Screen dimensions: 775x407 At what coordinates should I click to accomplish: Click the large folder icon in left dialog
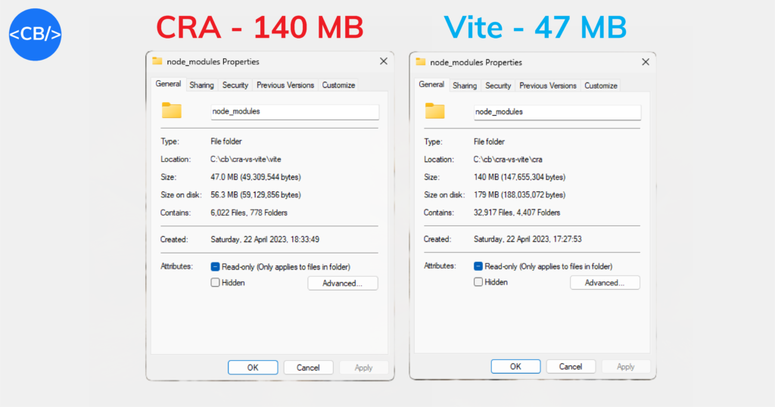(172, 110)
